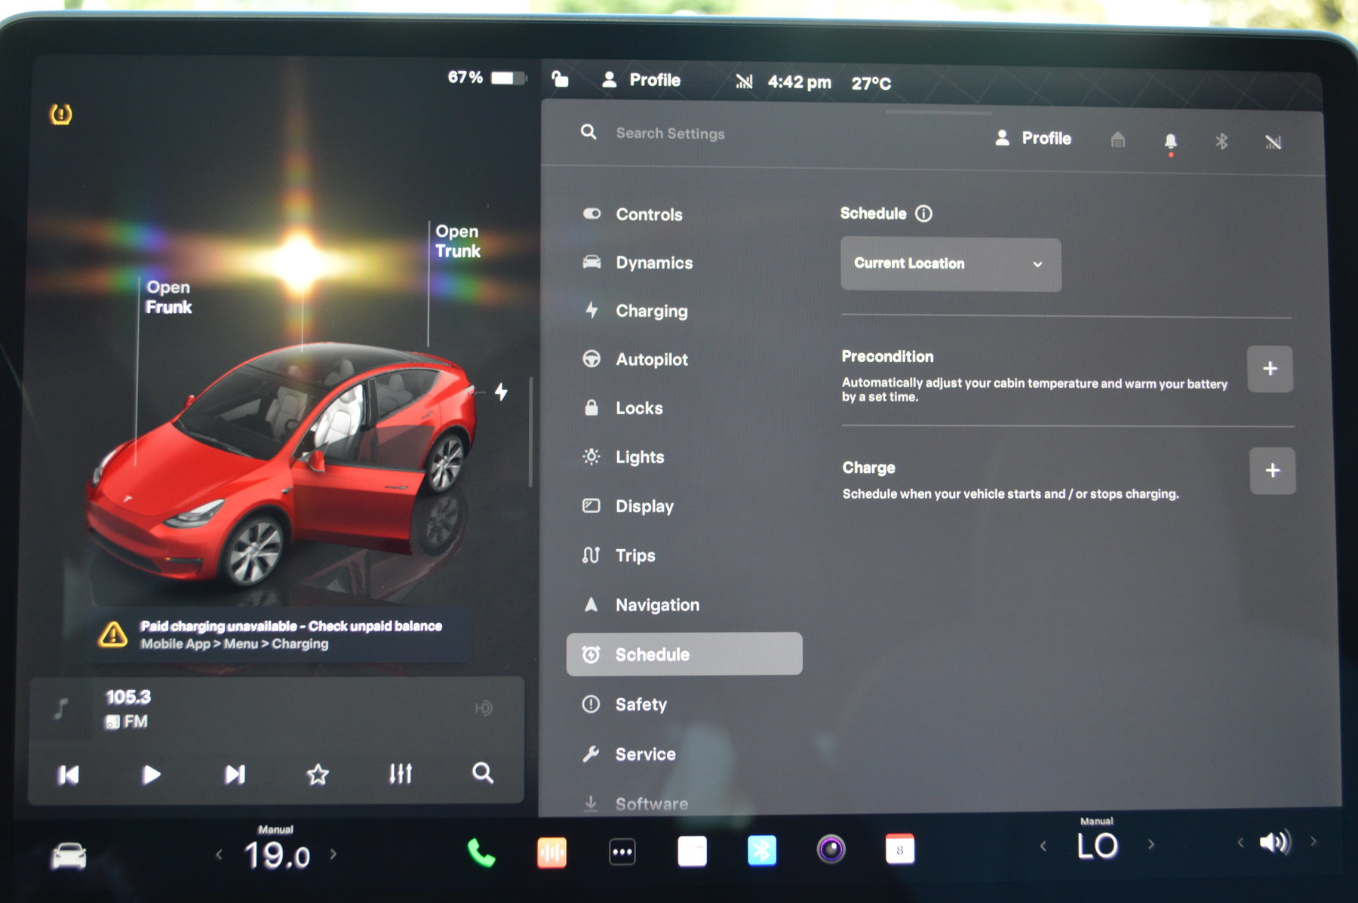Add a new Charge schedule
This screenshot has height=903, width=1358.
1272,471
